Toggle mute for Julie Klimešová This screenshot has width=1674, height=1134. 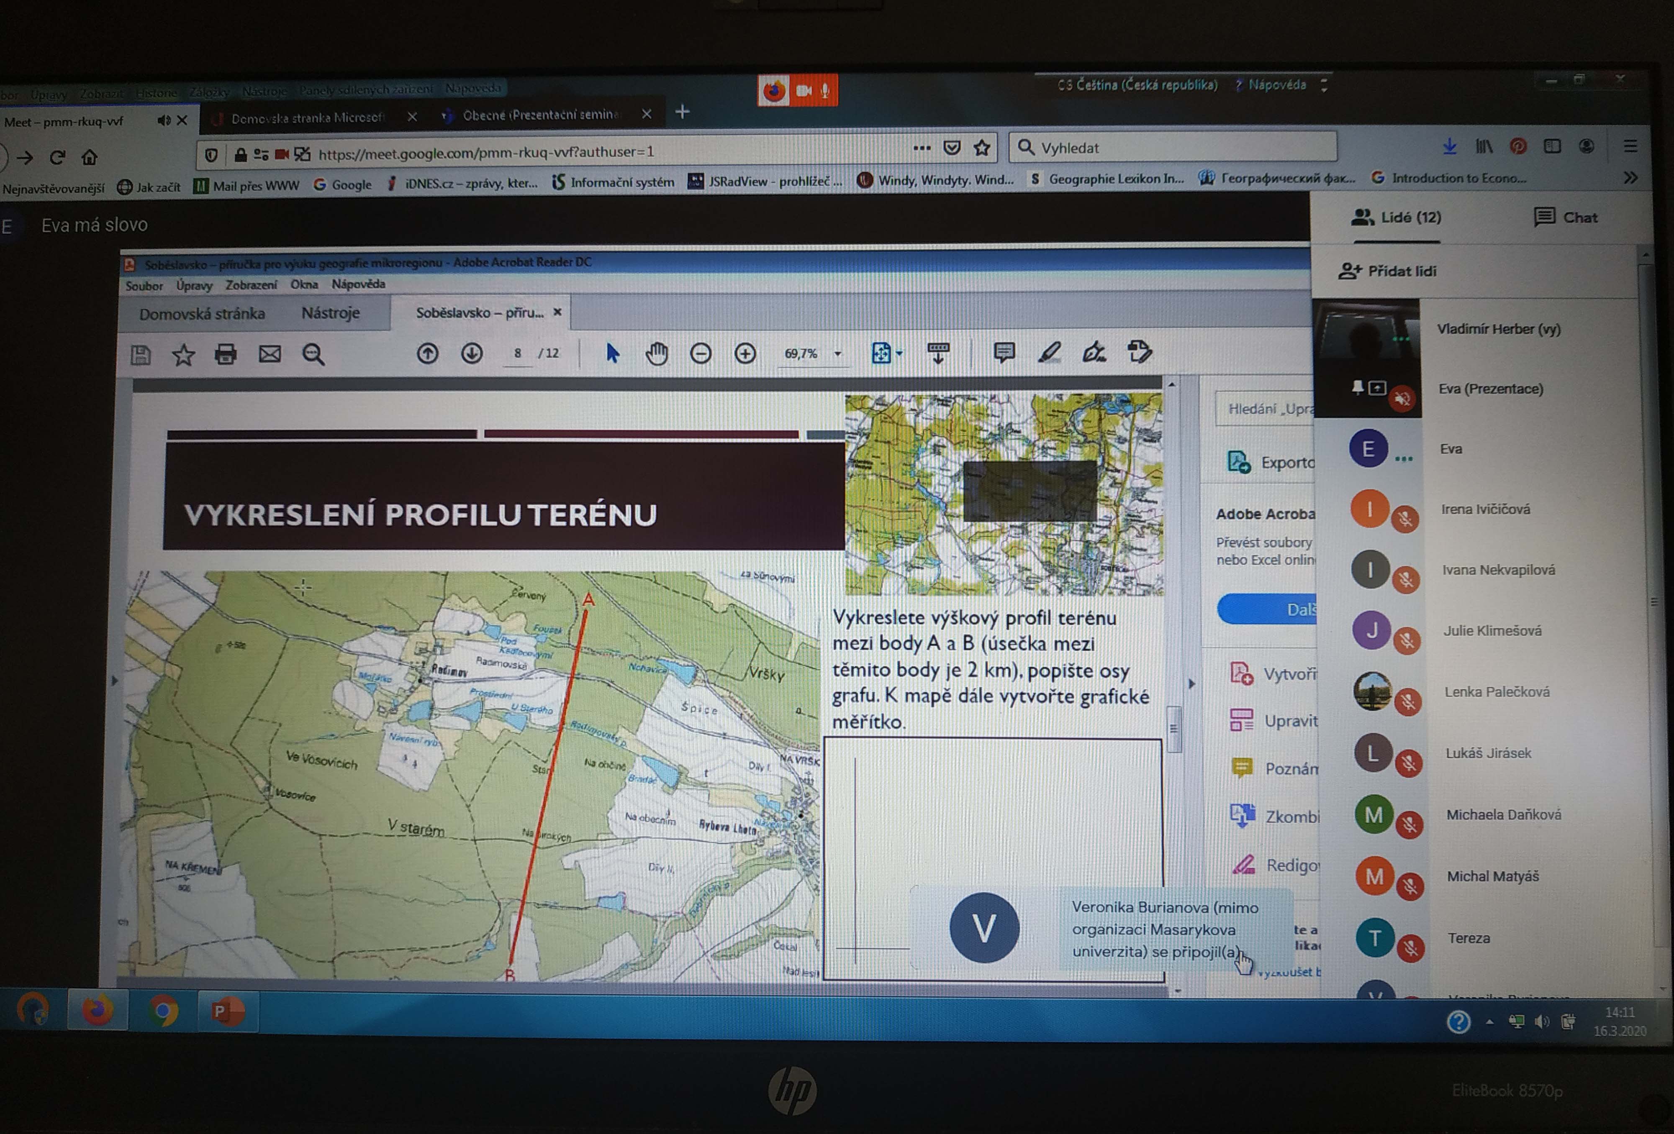pyautogui.click(x=1407, y=640)
